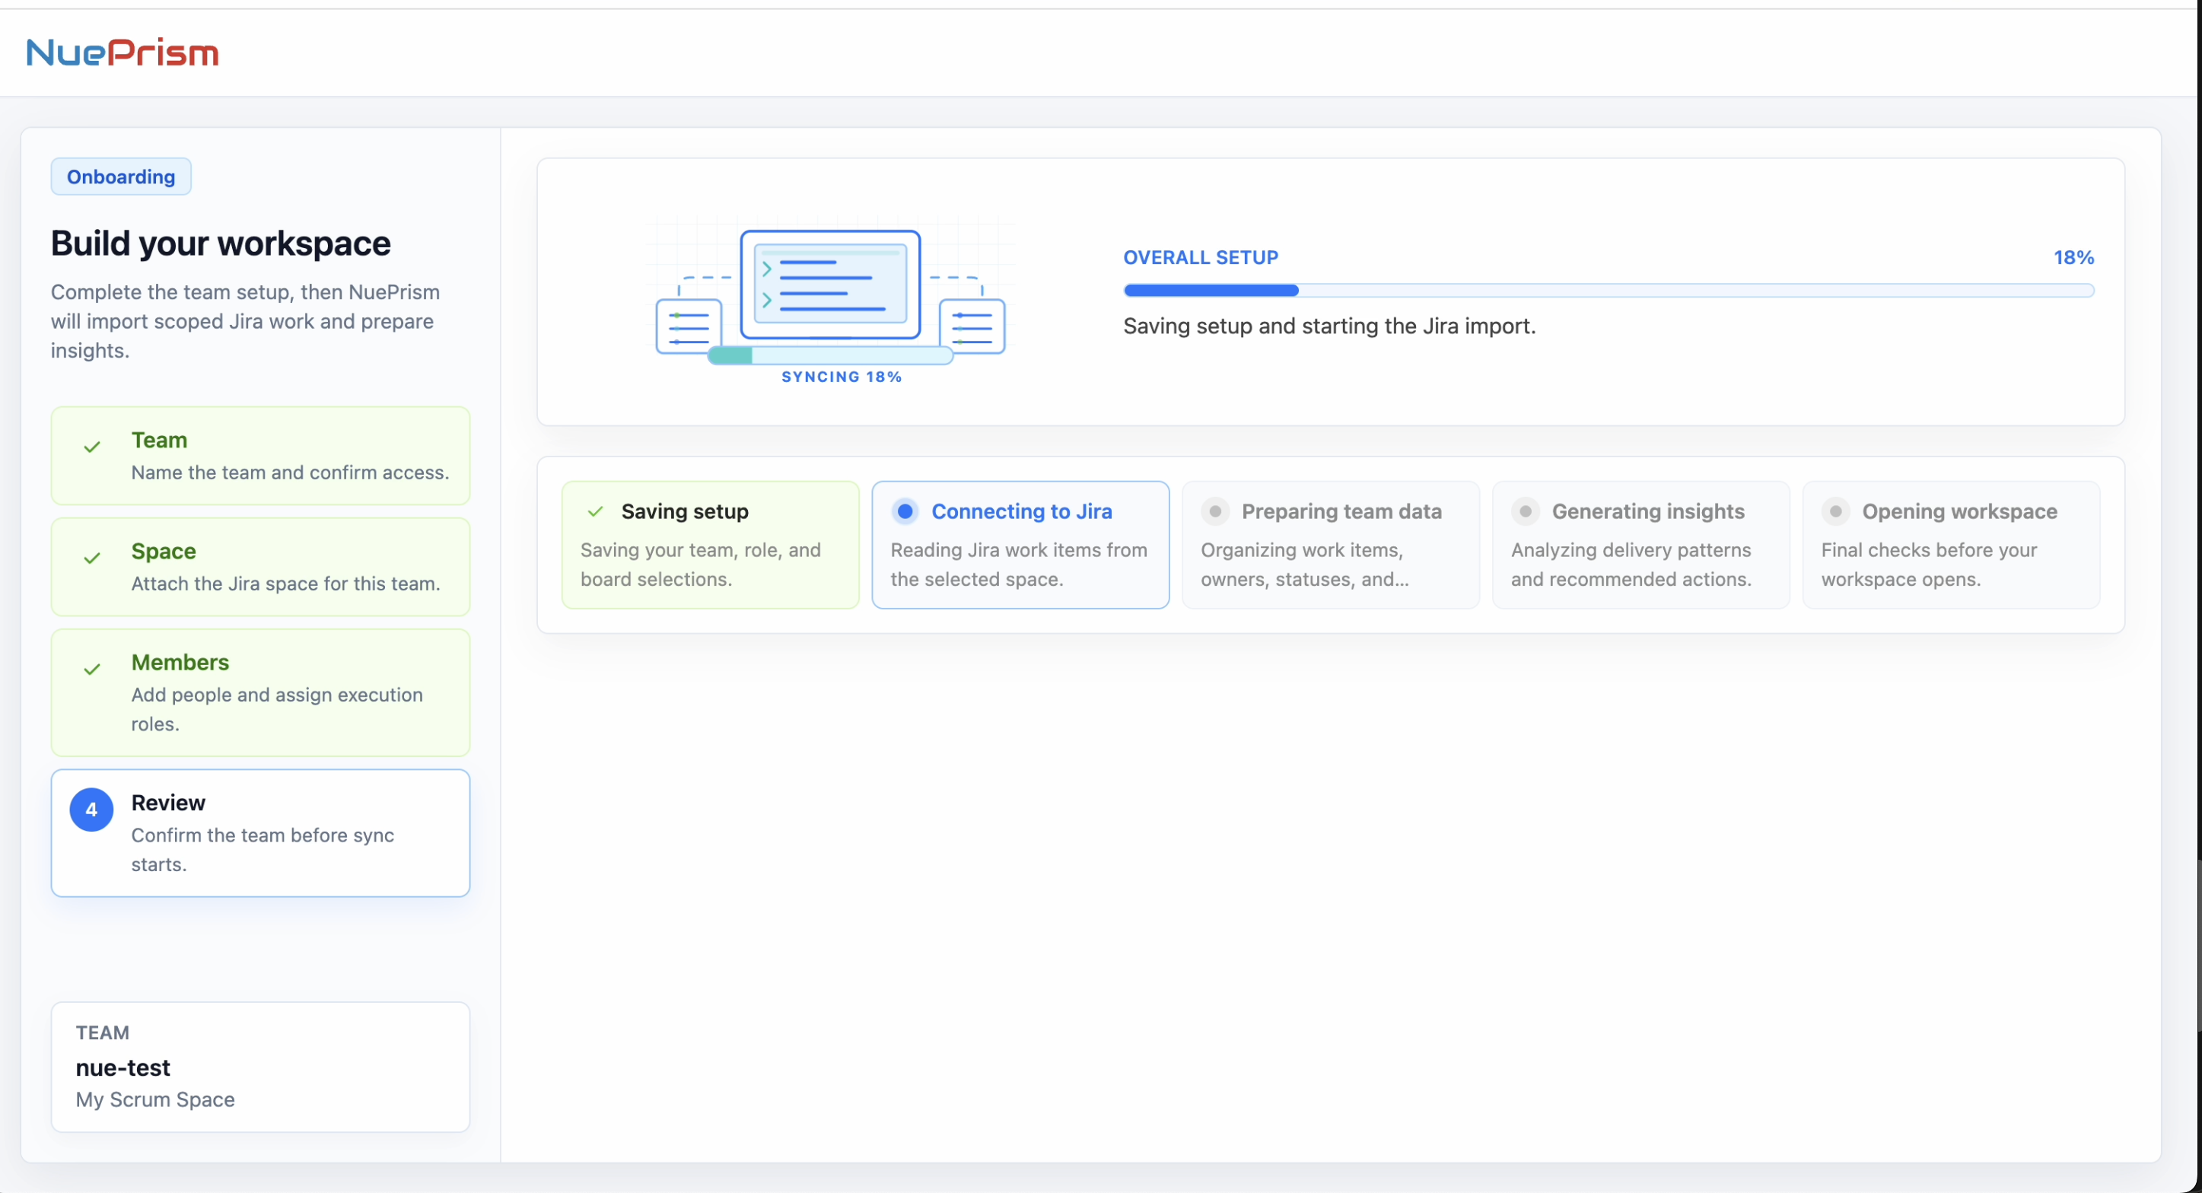Image resolution: width=2202 pixels, height=1193 pixels.
Task: Click the Review step number 4 badge
Action: click(x=91, y=810)
